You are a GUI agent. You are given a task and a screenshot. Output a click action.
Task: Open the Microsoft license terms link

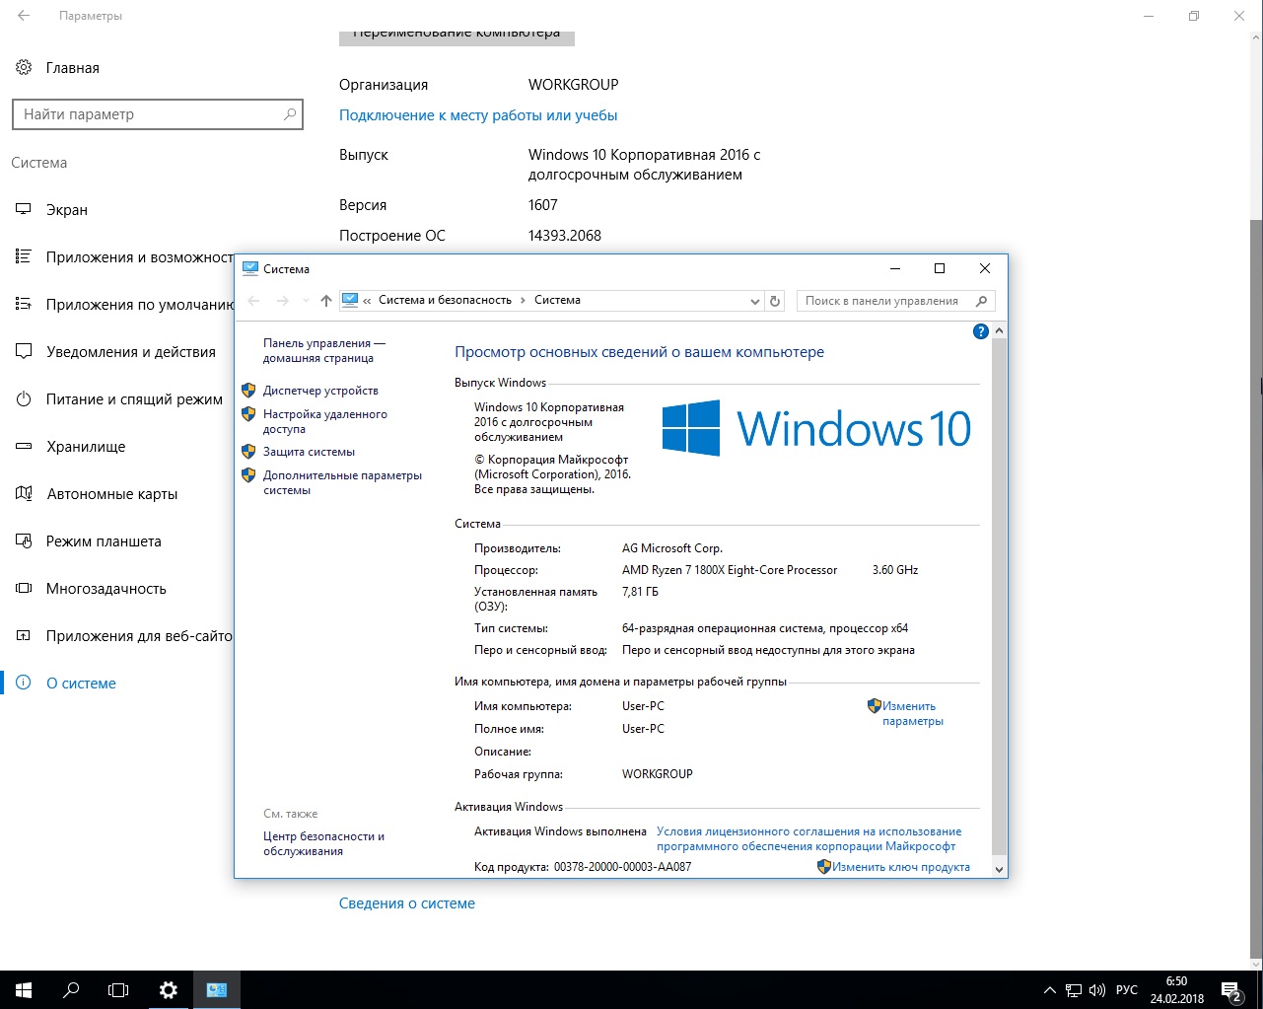808,838
